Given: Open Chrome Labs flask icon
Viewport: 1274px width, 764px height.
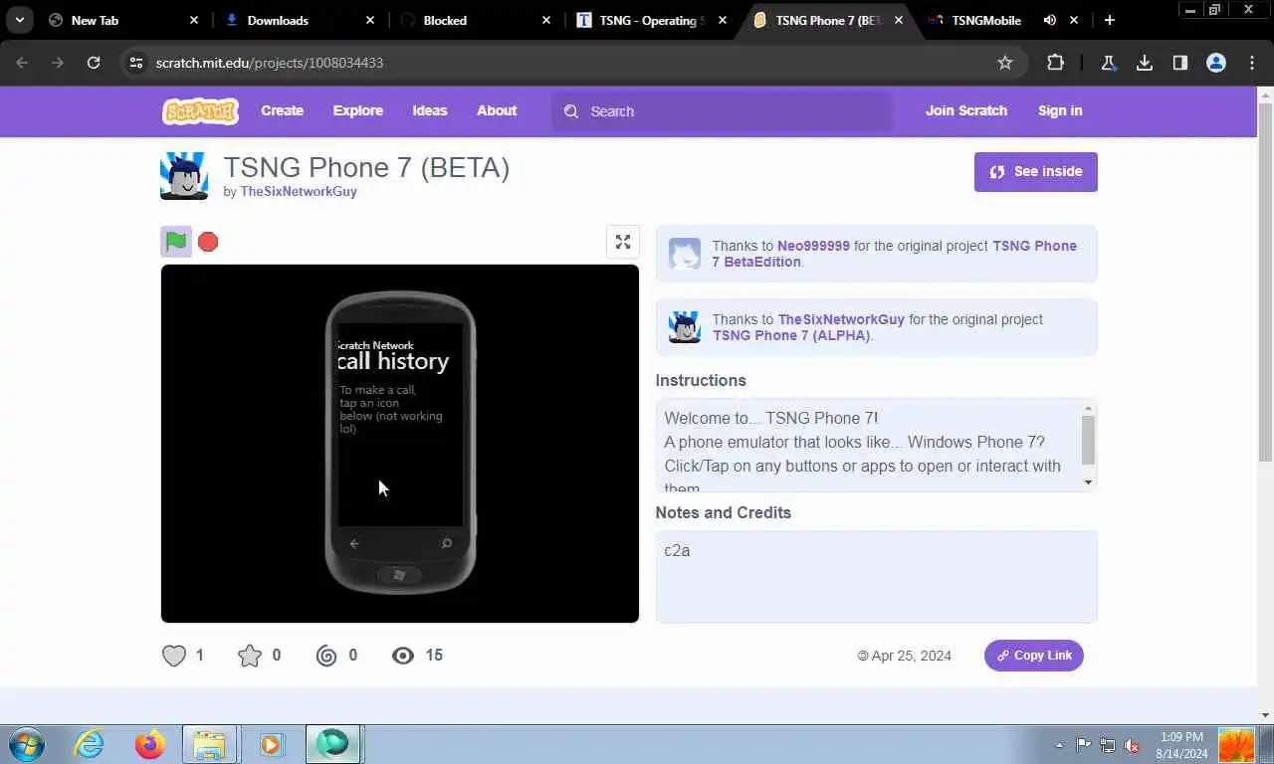Looking at the screenshot, I should [x=1108, y=63].
